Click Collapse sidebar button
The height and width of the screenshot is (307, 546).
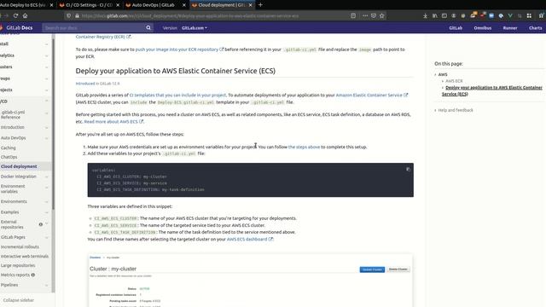[x=19, y=300]
